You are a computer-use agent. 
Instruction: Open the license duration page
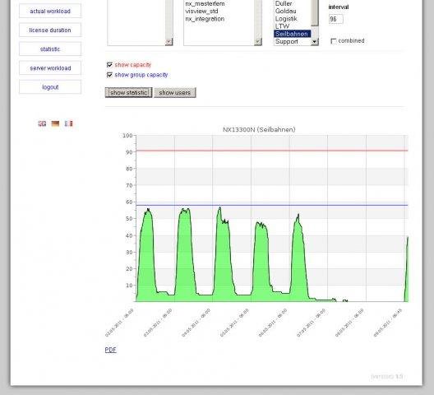[50, 30]
